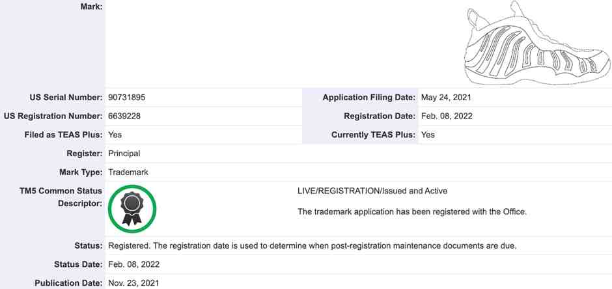Viewport: 612px width, 289px height.
Task: Click LIVE/REGISTRATION/Issued and Active text
Action: tap(372, 191)
